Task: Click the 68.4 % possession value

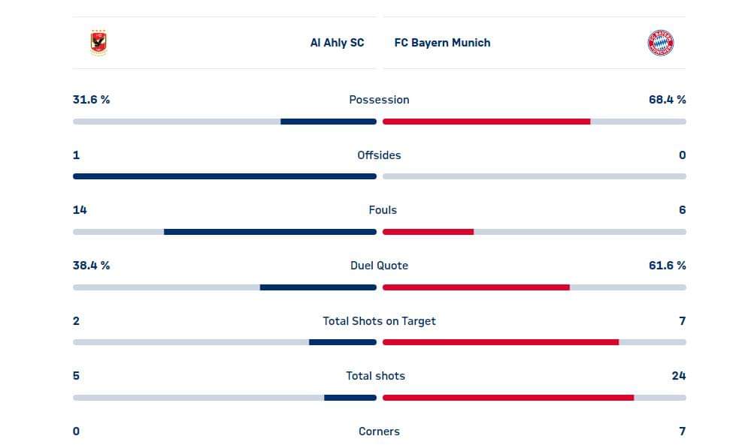Action: pyautogui.click(x=667, y=100)
